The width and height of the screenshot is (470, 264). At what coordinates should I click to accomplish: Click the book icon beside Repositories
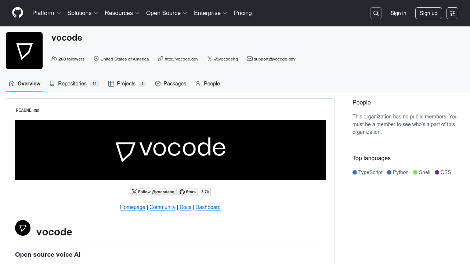(x=52, y=84)
